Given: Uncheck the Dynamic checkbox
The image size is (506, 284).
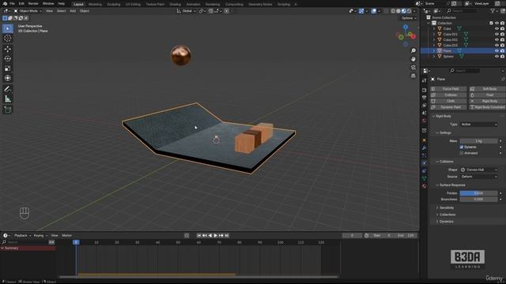Looking at the screenshot, I should [462, 148].
